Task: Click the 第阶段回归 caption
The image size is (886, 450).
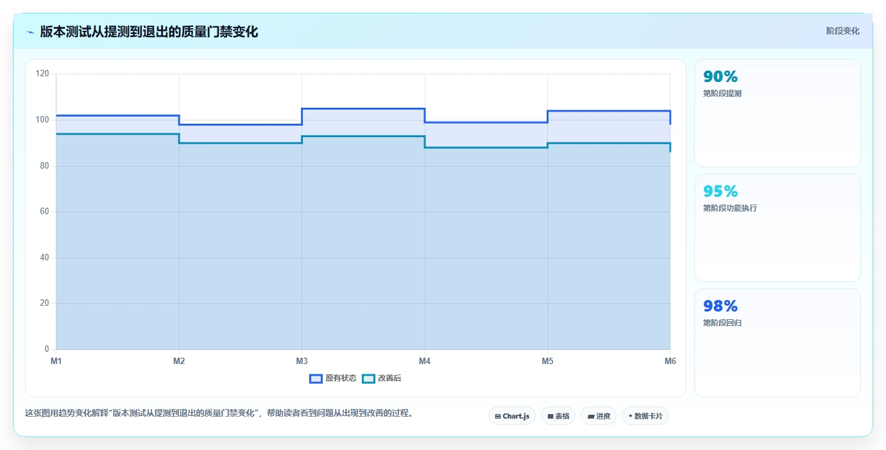Action: (x=722, y=323)
